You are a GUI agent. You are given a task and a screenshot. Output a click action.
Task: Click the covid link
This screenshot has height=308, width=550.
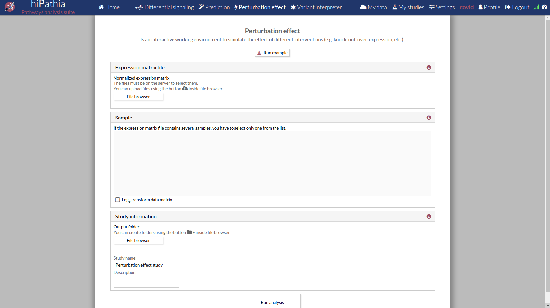click(x=466, y=7)
